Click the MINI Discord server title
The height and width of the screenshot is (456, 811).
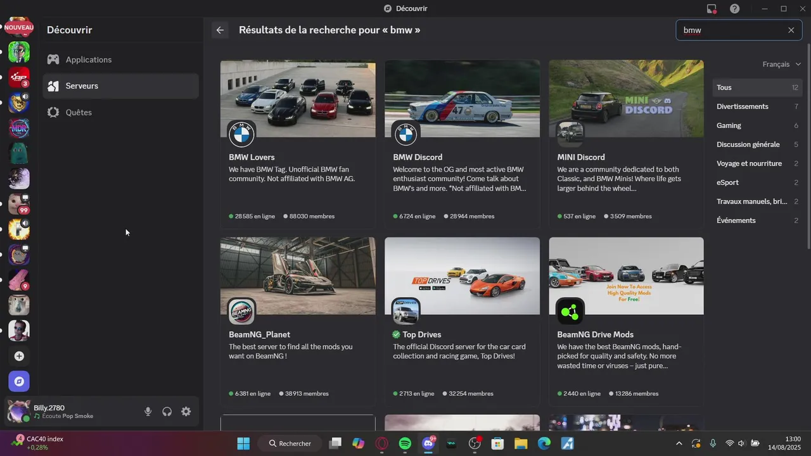tap(581, 157)
